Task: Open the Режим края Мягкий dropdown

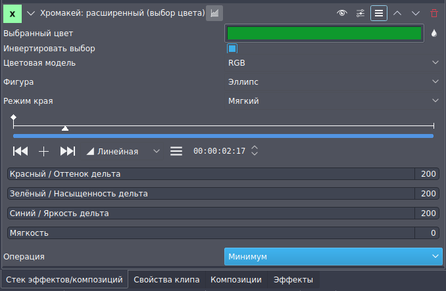Action: tap(332, 101)
